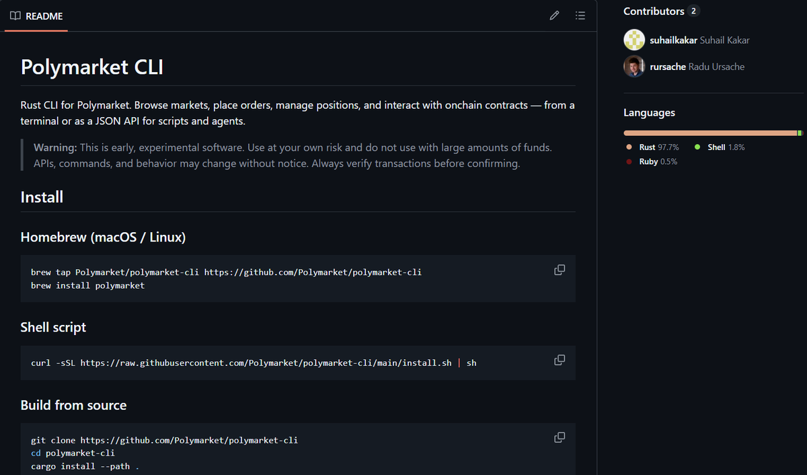
Task: Open suhailkakar's avatar
Action: click(634, 40)
